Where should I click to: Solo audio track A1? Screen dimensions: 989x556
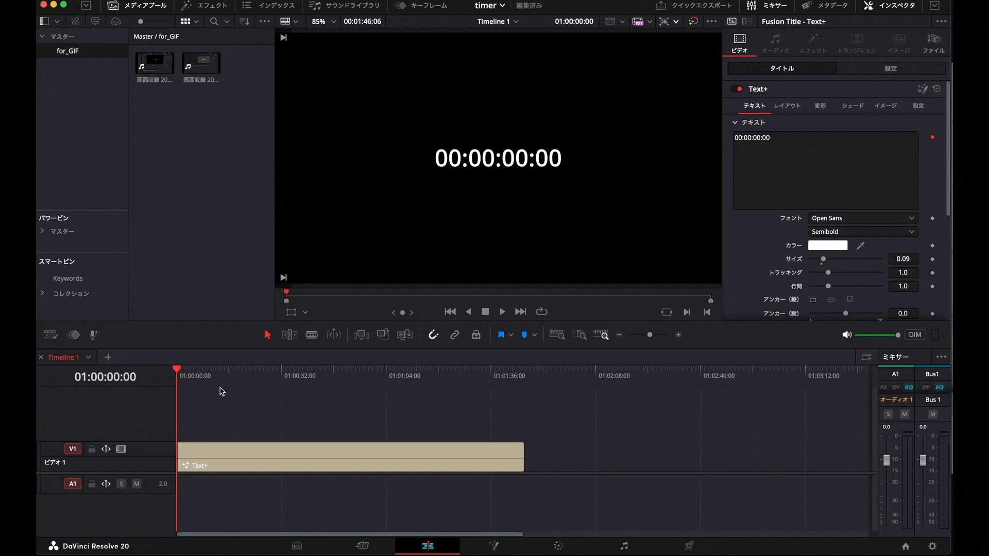(x=121, y=483)
